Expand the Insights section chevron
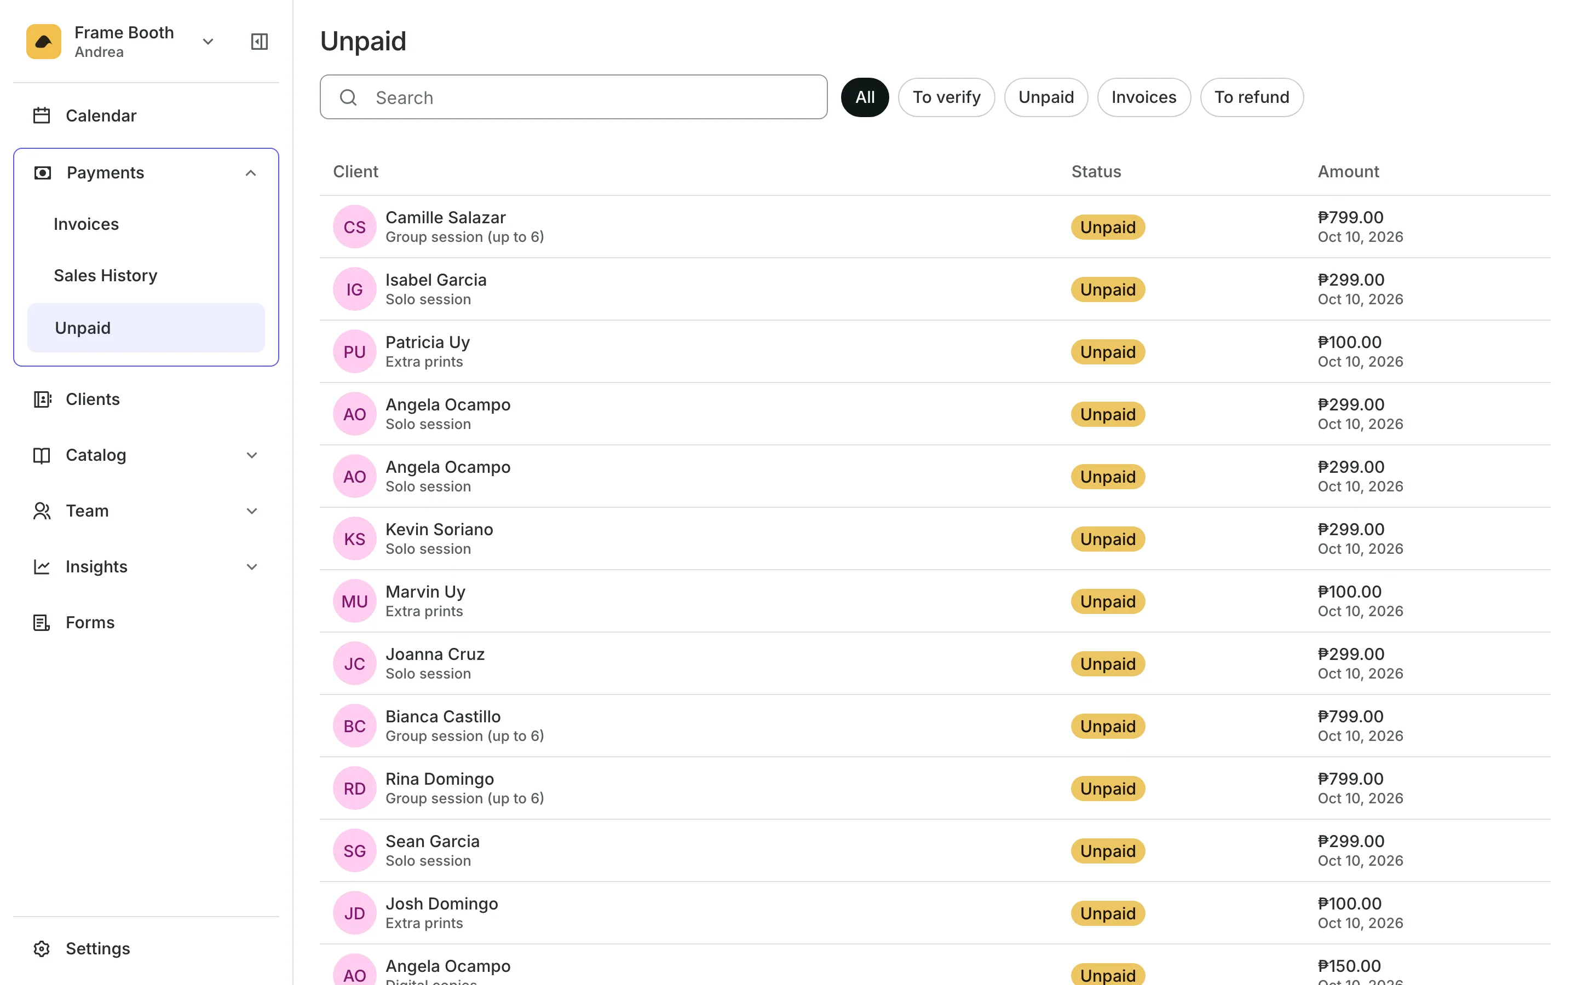Viewport: 1577px width, 985px height. coord(252,567)
